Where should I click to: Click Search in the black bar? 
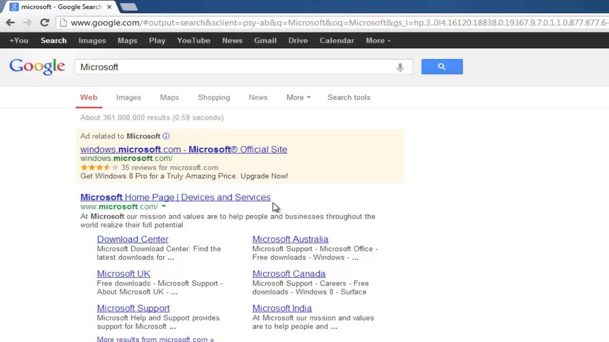pyautogui.click(x=54, y=40)
